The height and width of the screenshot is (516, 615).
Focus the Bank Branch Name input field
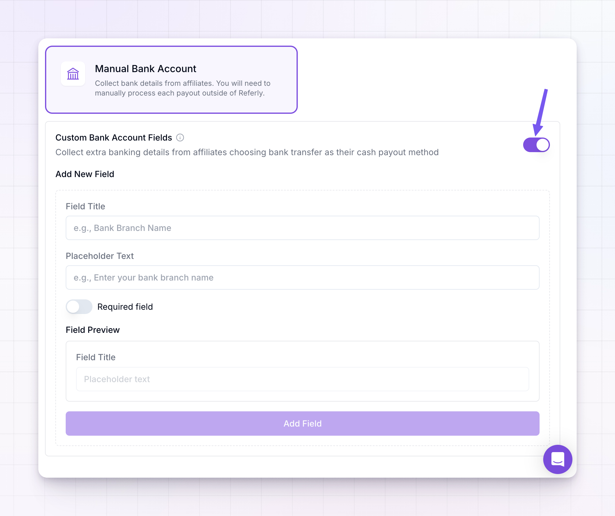click(303, 228)
